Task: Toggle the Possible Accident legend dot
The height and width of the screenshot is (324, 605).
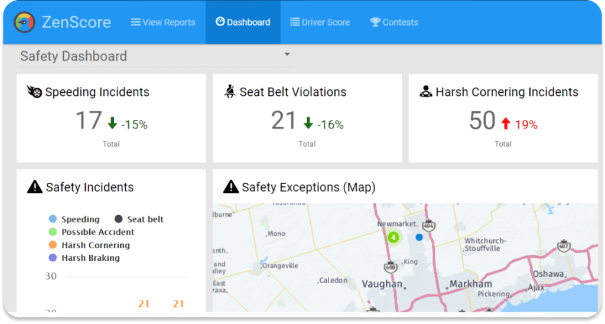Action: click(53, 232)
